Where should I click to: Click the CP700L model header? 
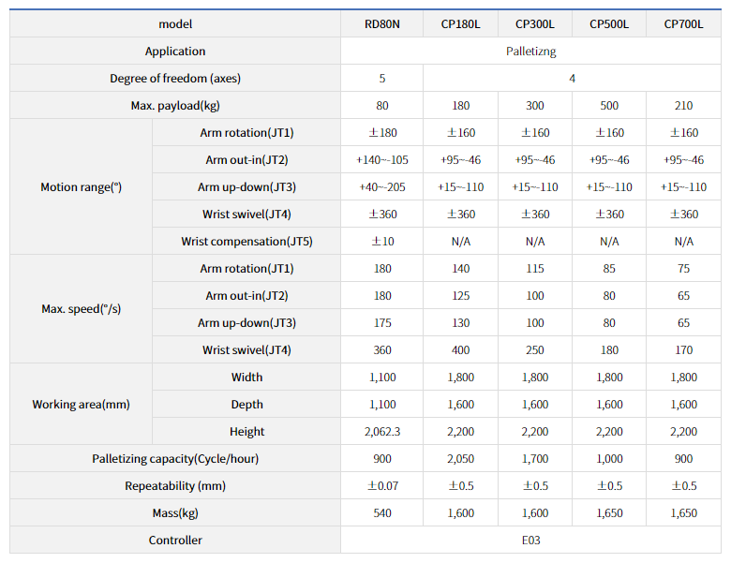coord(683,23)
